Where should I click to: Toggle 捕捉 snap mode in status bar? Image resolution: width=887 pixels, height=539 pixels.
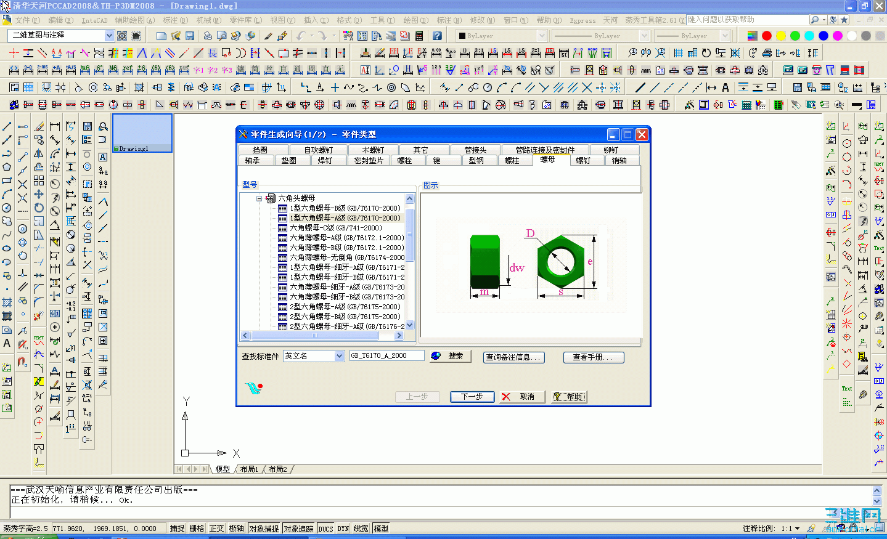tap(177, 529)
